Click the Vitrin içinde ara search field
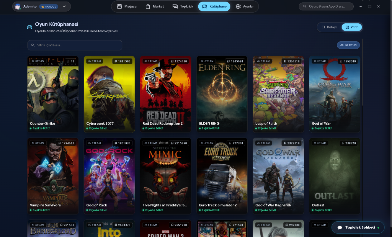Image resolution: width=392 pixels, height=237 pixels. pyautogui.click(x=75, y=45)
